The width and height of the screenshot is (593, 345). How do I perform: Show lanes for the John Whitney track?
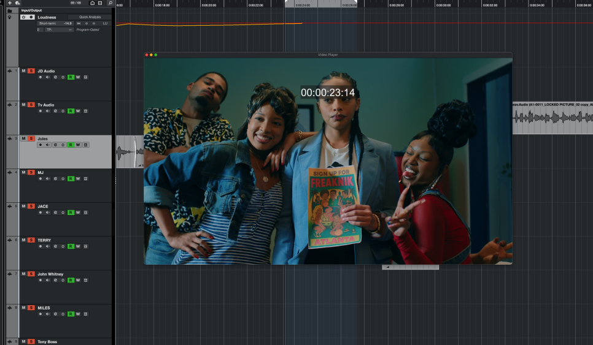coord(85,280)
